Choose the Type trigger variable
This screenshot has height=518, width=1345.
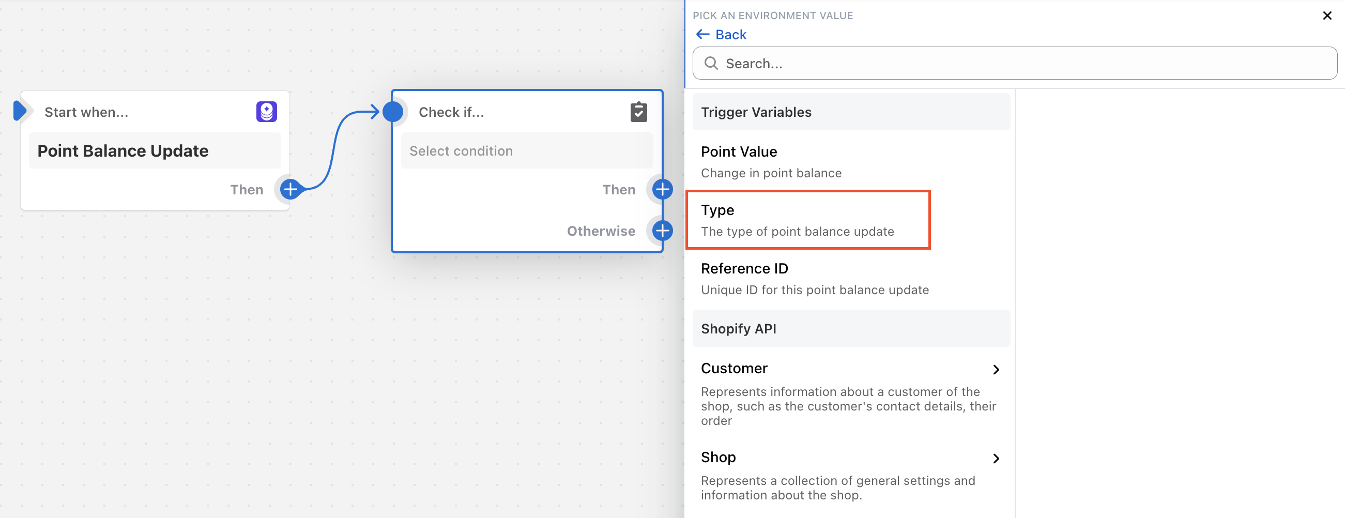pyautogui.click(x=808, y=220)
